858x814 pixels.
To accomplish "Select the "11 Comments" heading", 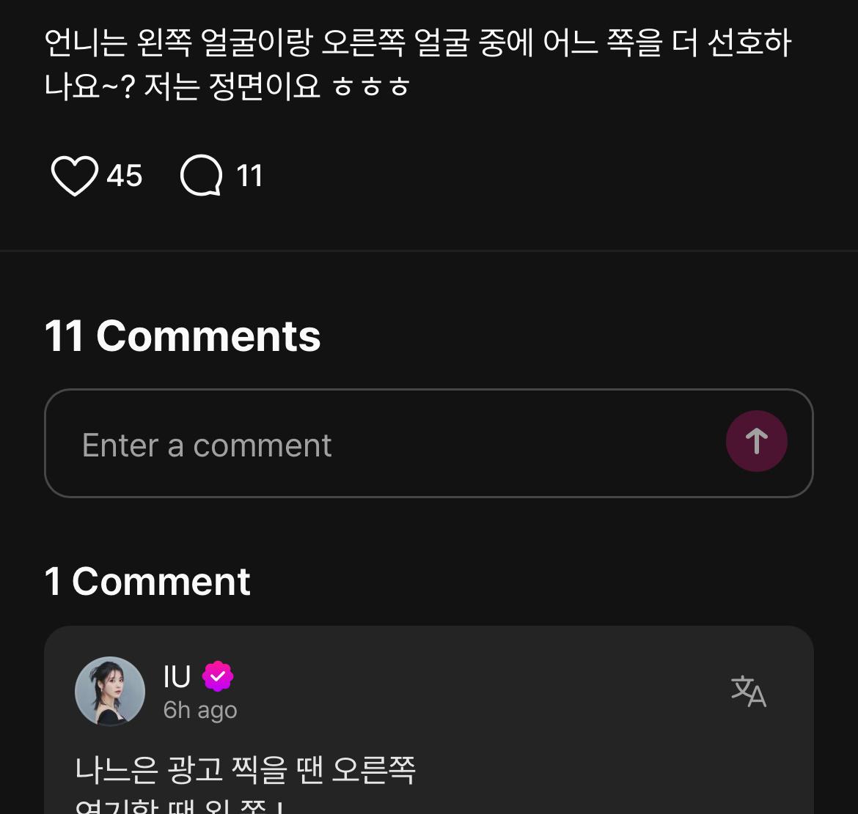I will tap(183, 336).
